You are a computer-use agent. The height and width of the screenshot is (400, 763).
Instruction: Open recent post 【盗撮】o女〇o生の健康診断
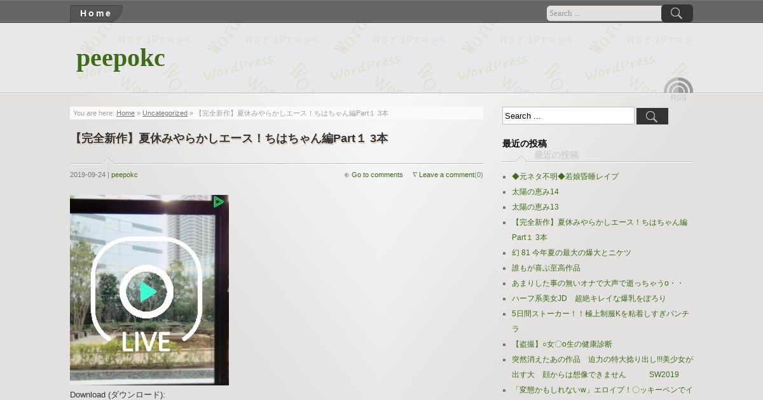point(562,344)
